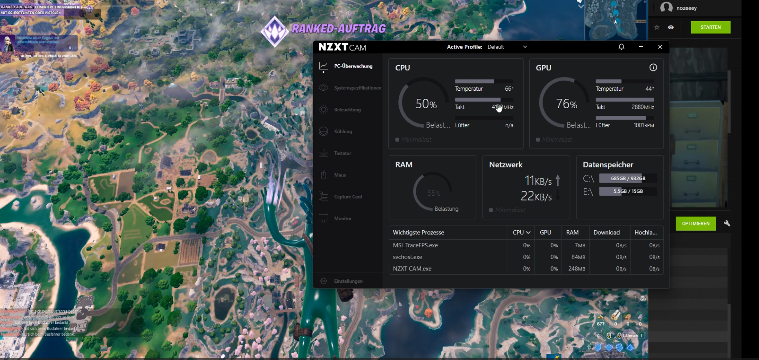759x360 pixels.
Task: Select svchost.exe process row
Action: click(526, 257)
